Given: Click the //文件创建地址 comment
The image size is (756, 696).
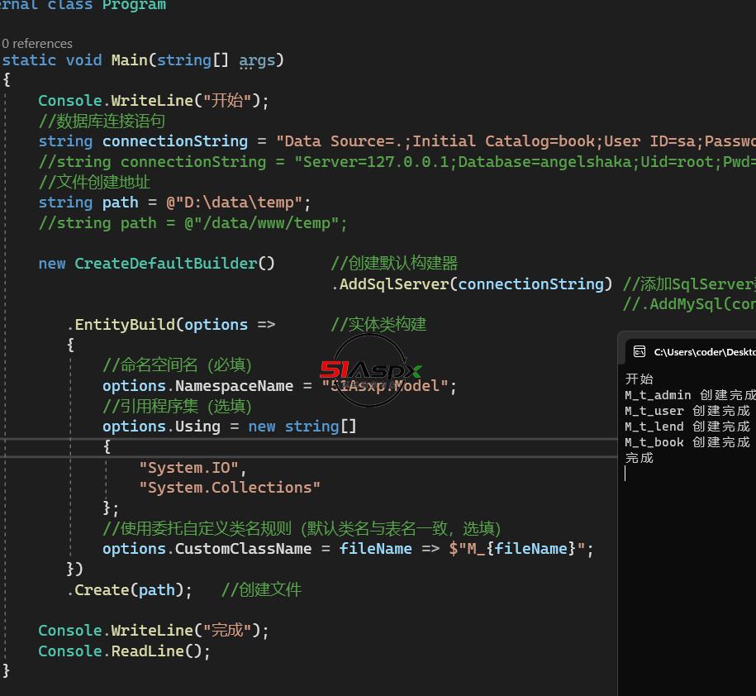Looking at the screenshot, I should [x=94, y=182].
